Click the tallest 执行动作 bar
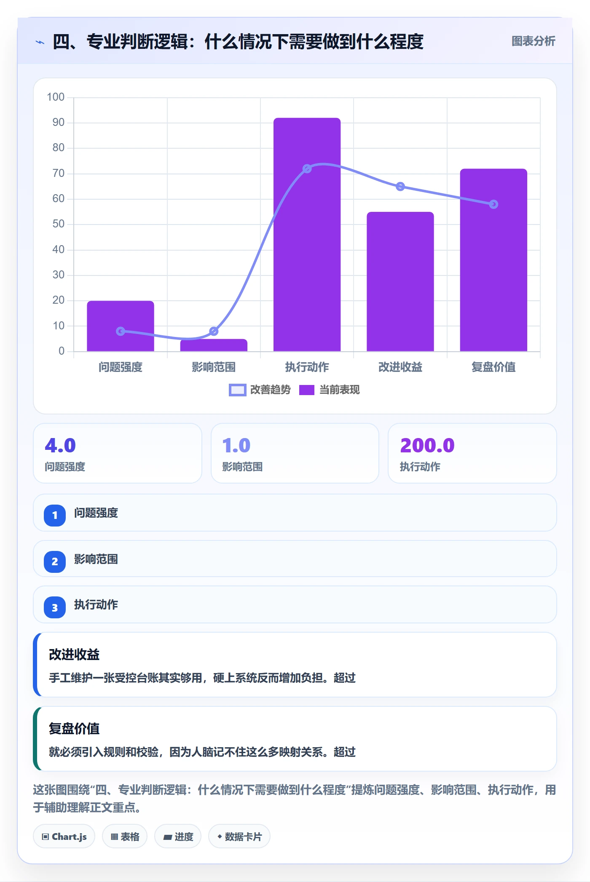This screenshot has width=590, height=882. click(x=307, y=234)
